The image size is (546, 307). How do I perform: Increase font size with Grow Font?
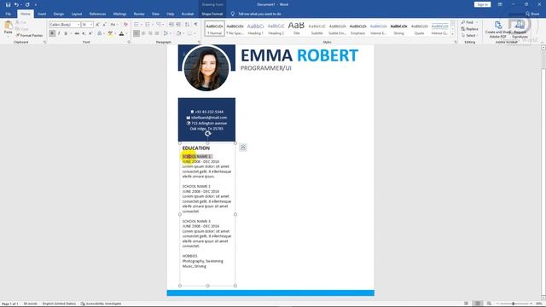[x=97, y=25]
